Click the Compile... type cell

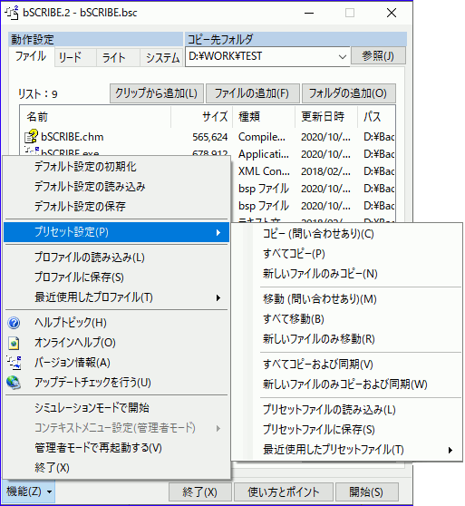pos(262,137)
